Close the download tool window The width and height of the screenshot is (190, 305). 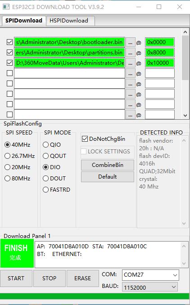[180, 7]
